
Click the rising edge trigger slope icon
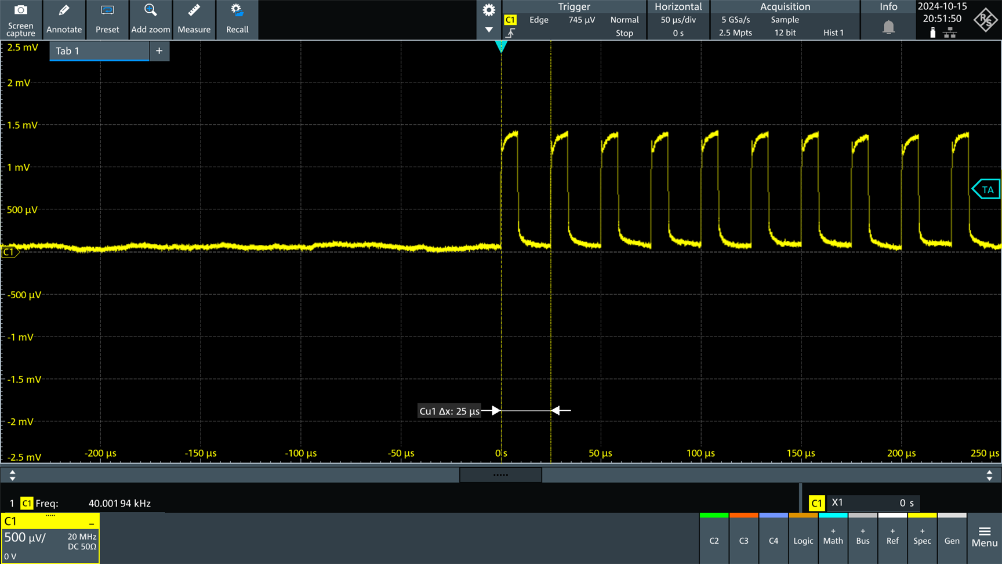click(x=510, y=33)
